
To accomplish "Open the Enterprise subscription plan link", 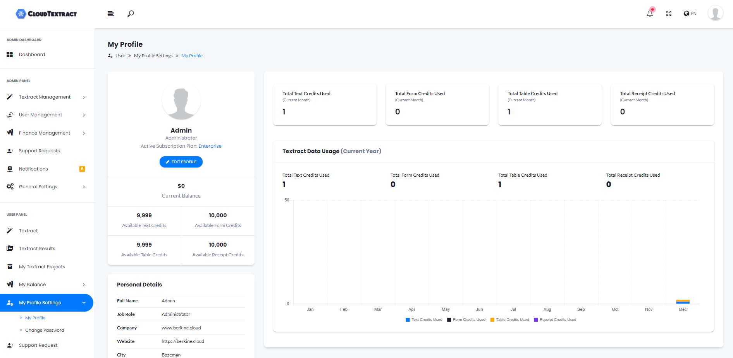I will tap(210, 146).
